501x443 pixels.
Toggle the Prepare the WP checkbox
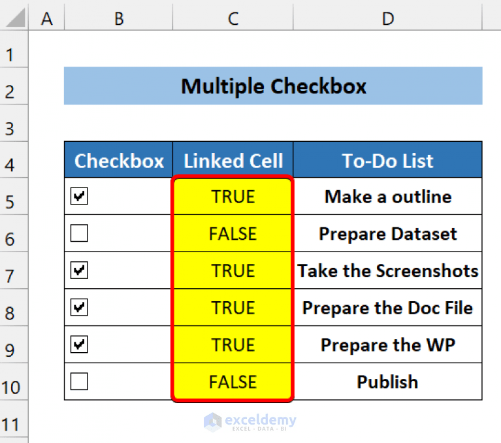click(79, 344)
